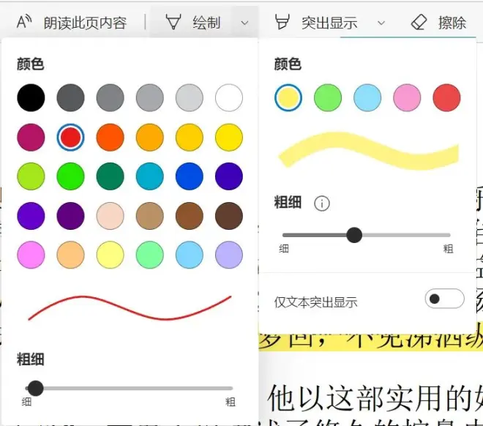Pick the selected red draw color
This screenshot has width=483, height=426.
(x=70, y=137)
